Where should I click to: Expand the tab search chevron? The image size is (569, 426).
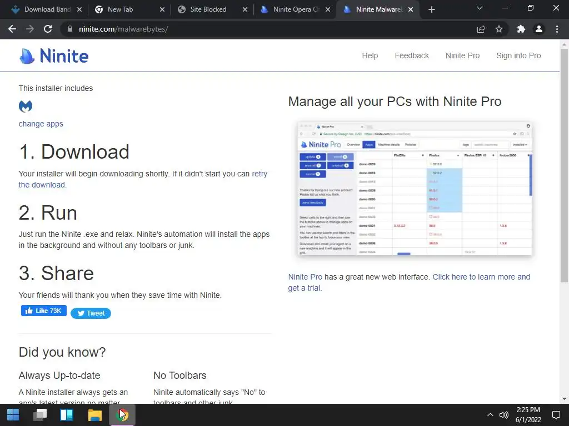point(480,8)
